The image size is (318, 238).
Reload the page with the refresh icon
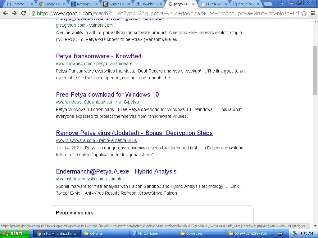pyautogui.click(x=24, y=13)
